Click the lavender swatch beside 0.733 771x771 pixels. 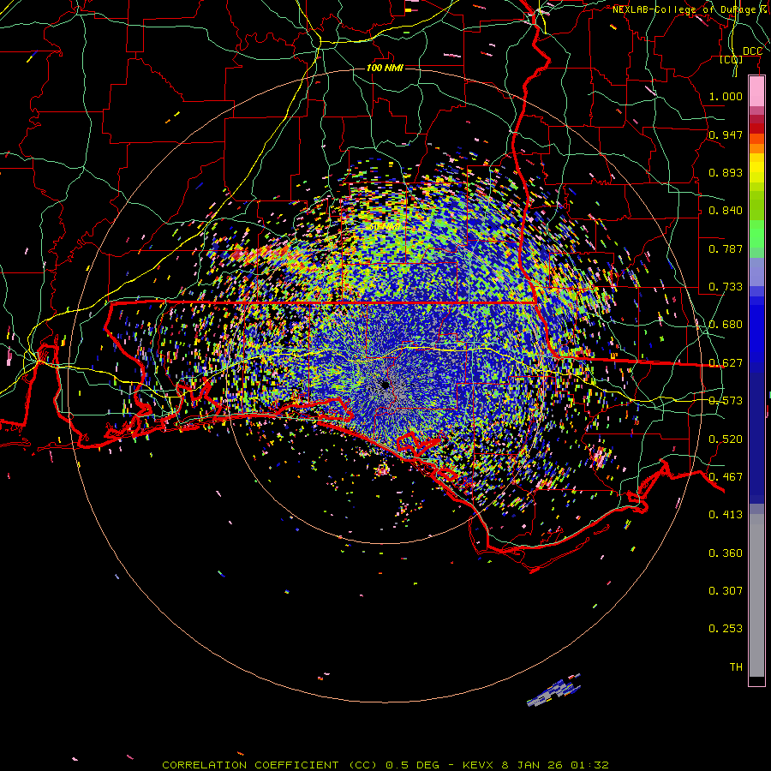(x=756, y=272)
